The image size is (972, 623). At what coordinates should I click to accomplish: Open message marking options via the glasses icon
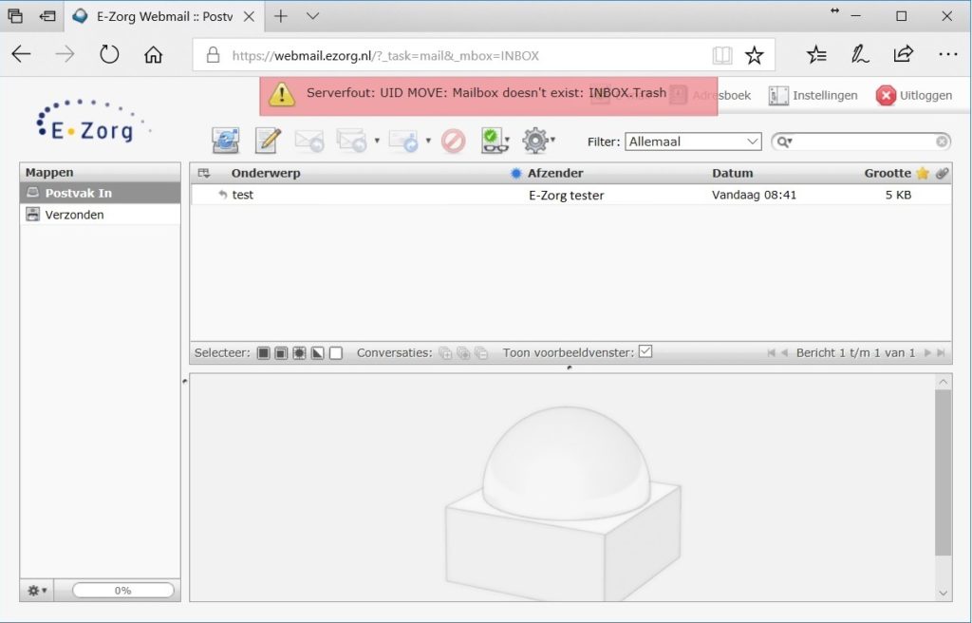click(494, 141)
